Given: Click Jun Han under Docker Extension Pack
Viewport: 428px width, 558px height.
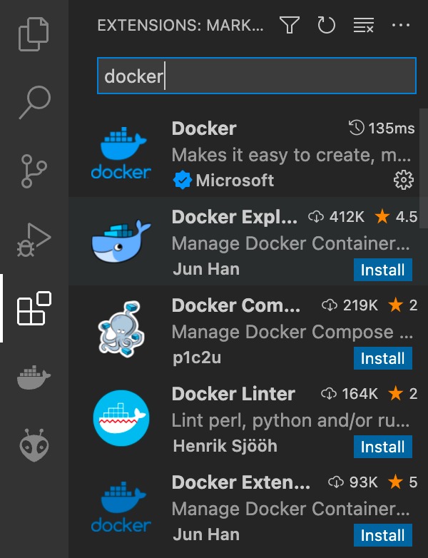Looking at the screenshot, I should click(206, 534).
